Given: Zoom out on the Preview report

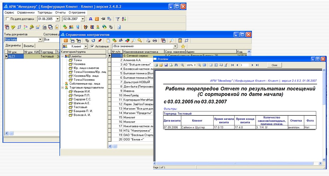Looking at the screenshot, I should (199, 65).
